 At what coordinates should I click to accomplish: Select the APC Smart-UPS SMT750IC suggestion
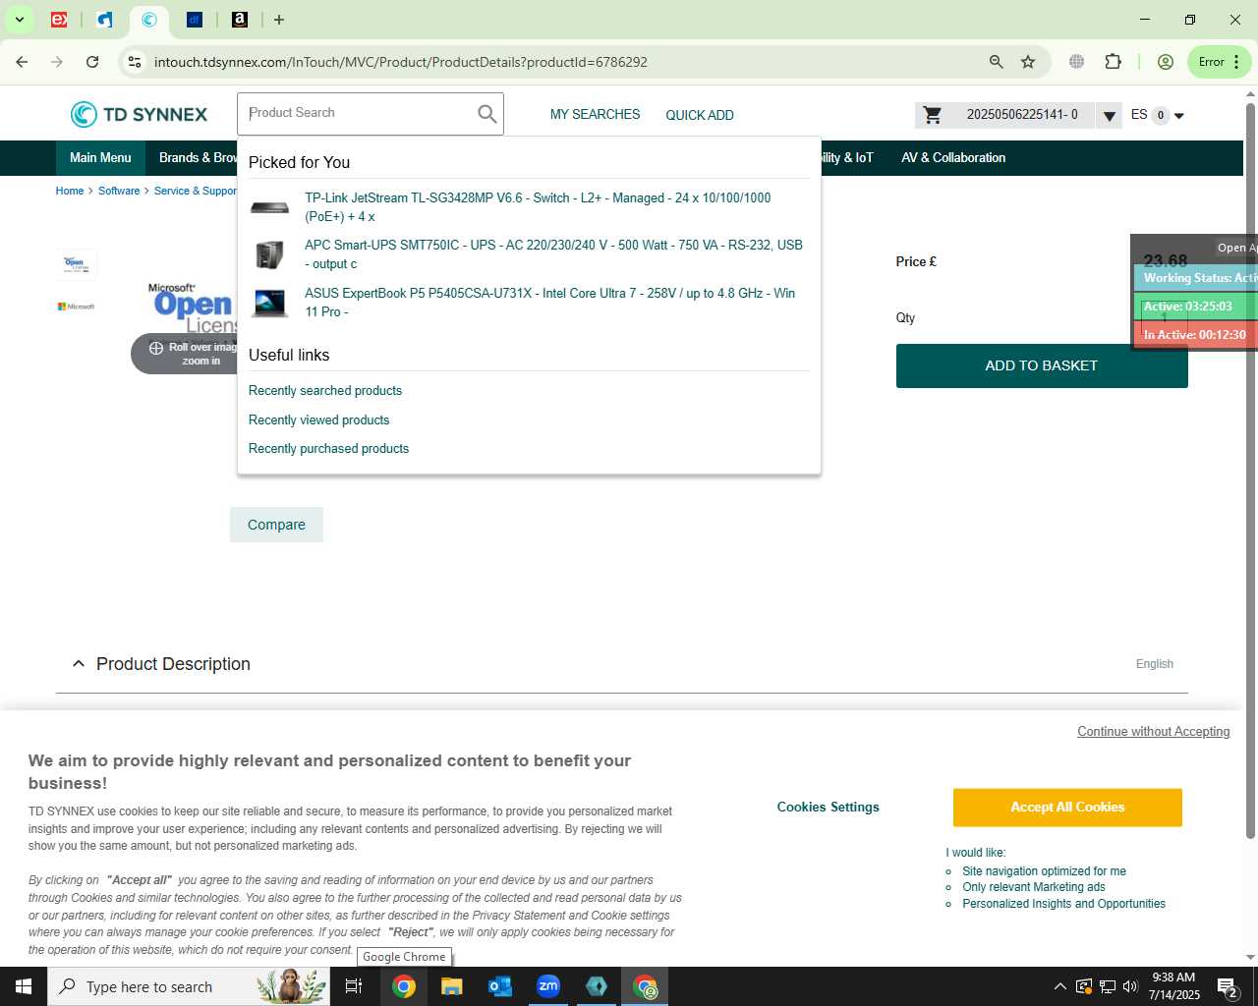coord(553,254)
